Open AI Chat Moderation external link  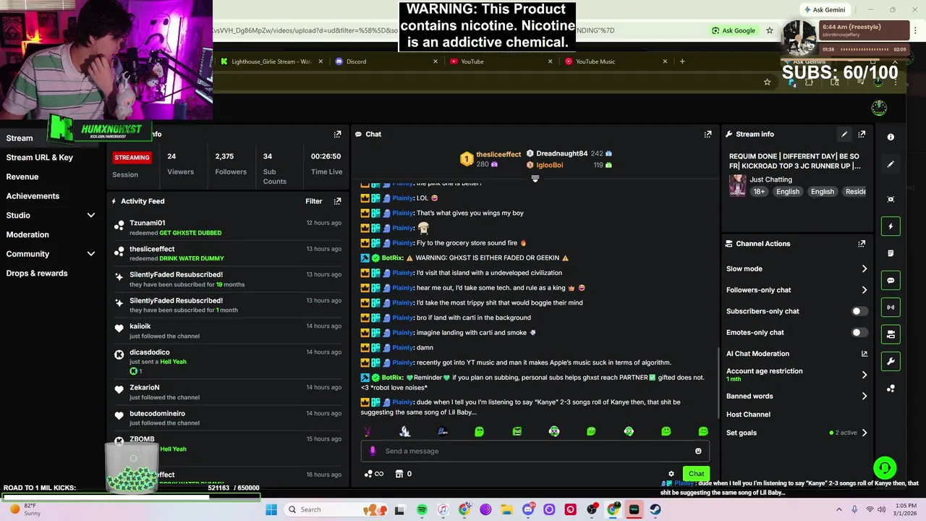coord(864,354)
